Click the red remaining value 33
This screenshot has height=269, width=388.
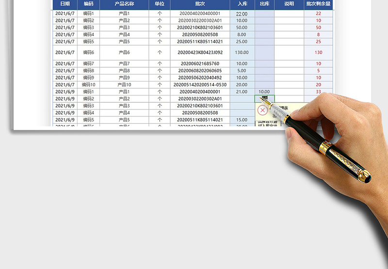pyautogui.click(x=318, y=92)
